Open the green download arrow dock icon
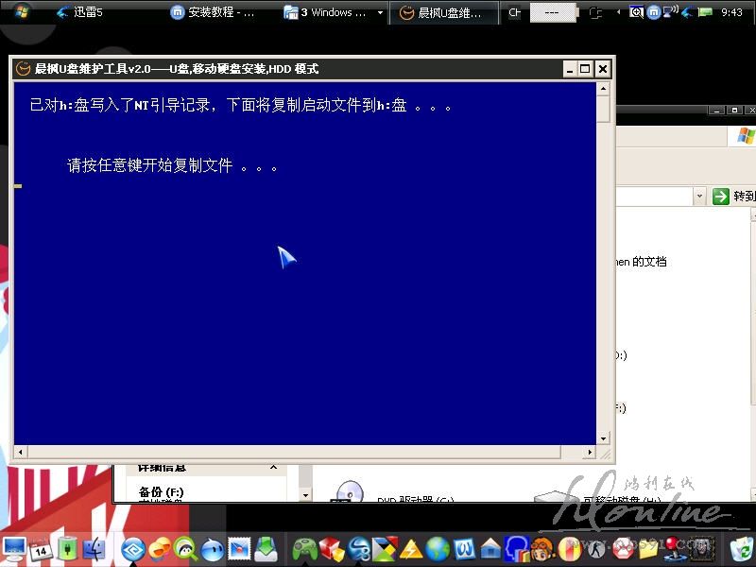Screen dimensions: 756x567 266,550
